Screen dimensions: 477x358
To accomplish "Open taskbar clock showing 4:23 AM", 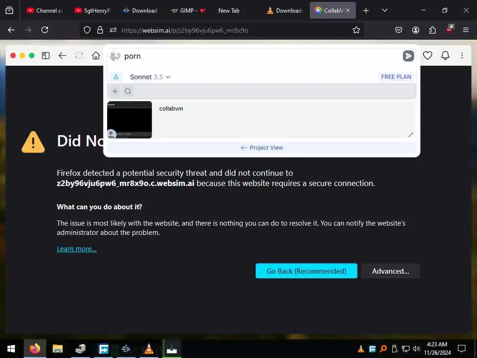I will coord(437,349).
